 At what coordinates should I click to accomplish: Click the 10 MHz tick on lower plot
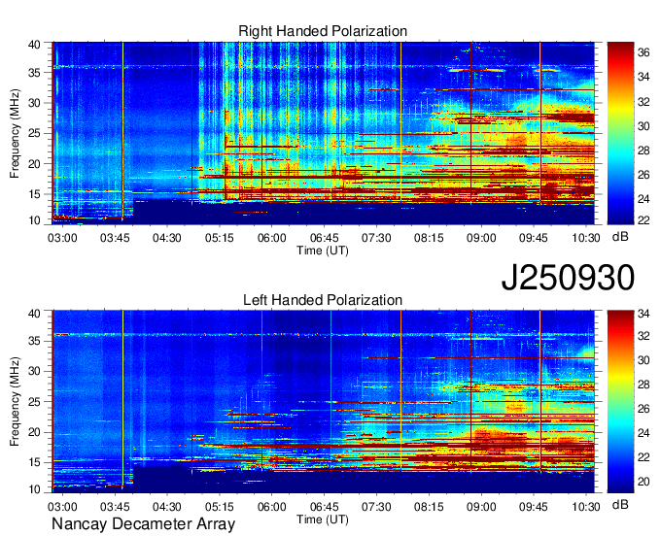pos(35,490)
